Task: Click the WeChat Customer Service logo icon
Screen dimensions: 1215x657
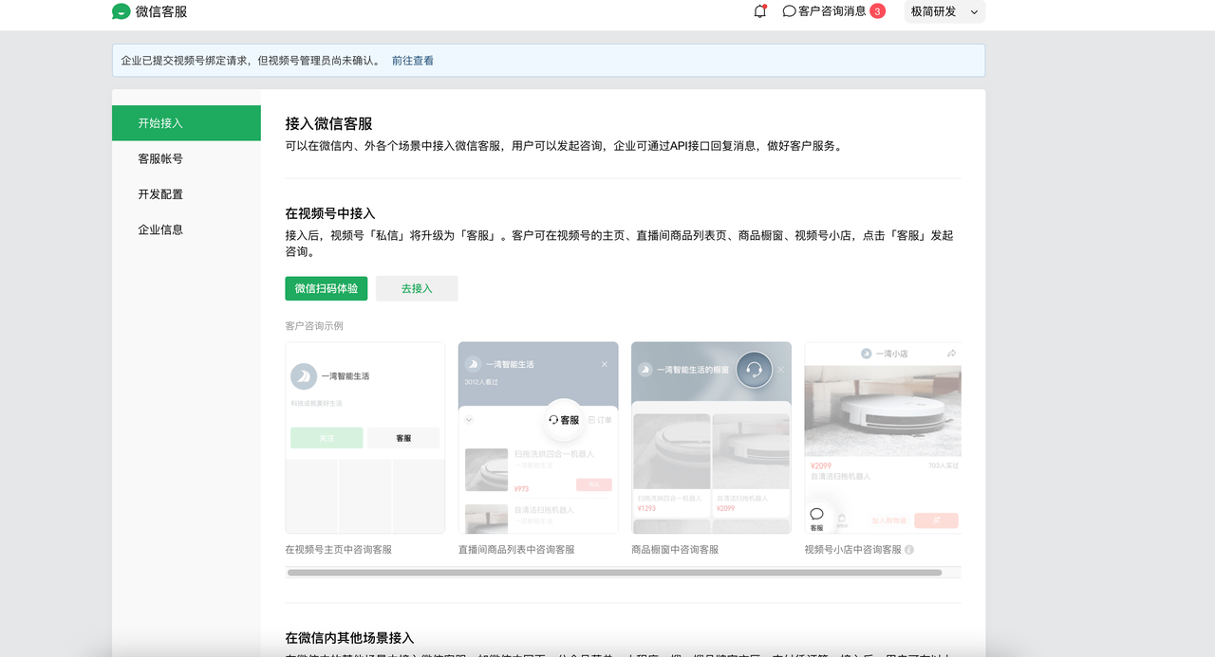Action: pyautogui.click(x=121, y=11)
